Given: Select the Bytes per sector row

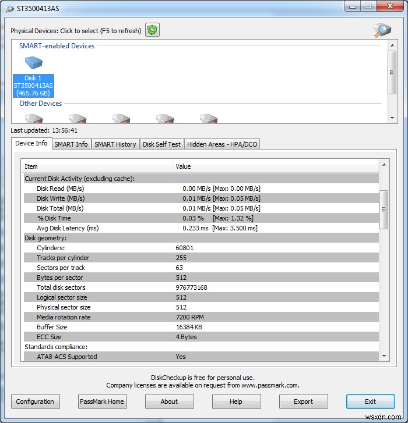Looking at the screenshot, I should coord(201,278).
